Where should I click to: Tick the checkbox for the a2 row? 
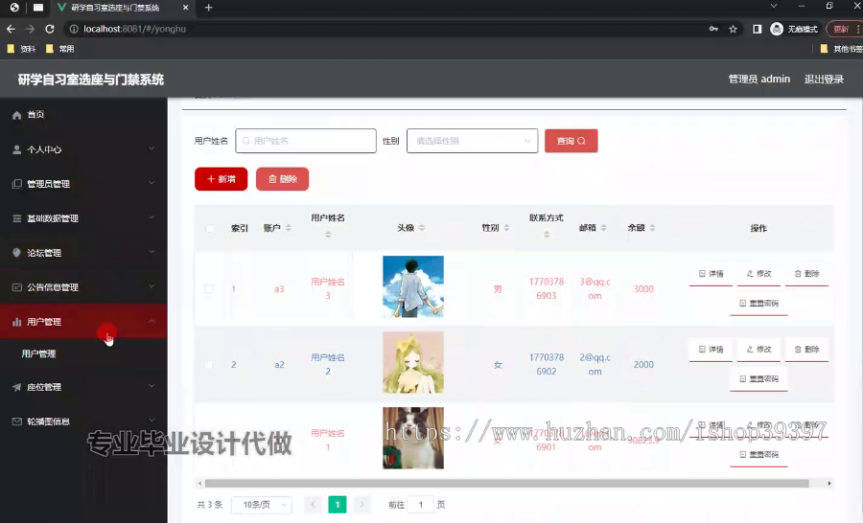[x=209, y=365]
